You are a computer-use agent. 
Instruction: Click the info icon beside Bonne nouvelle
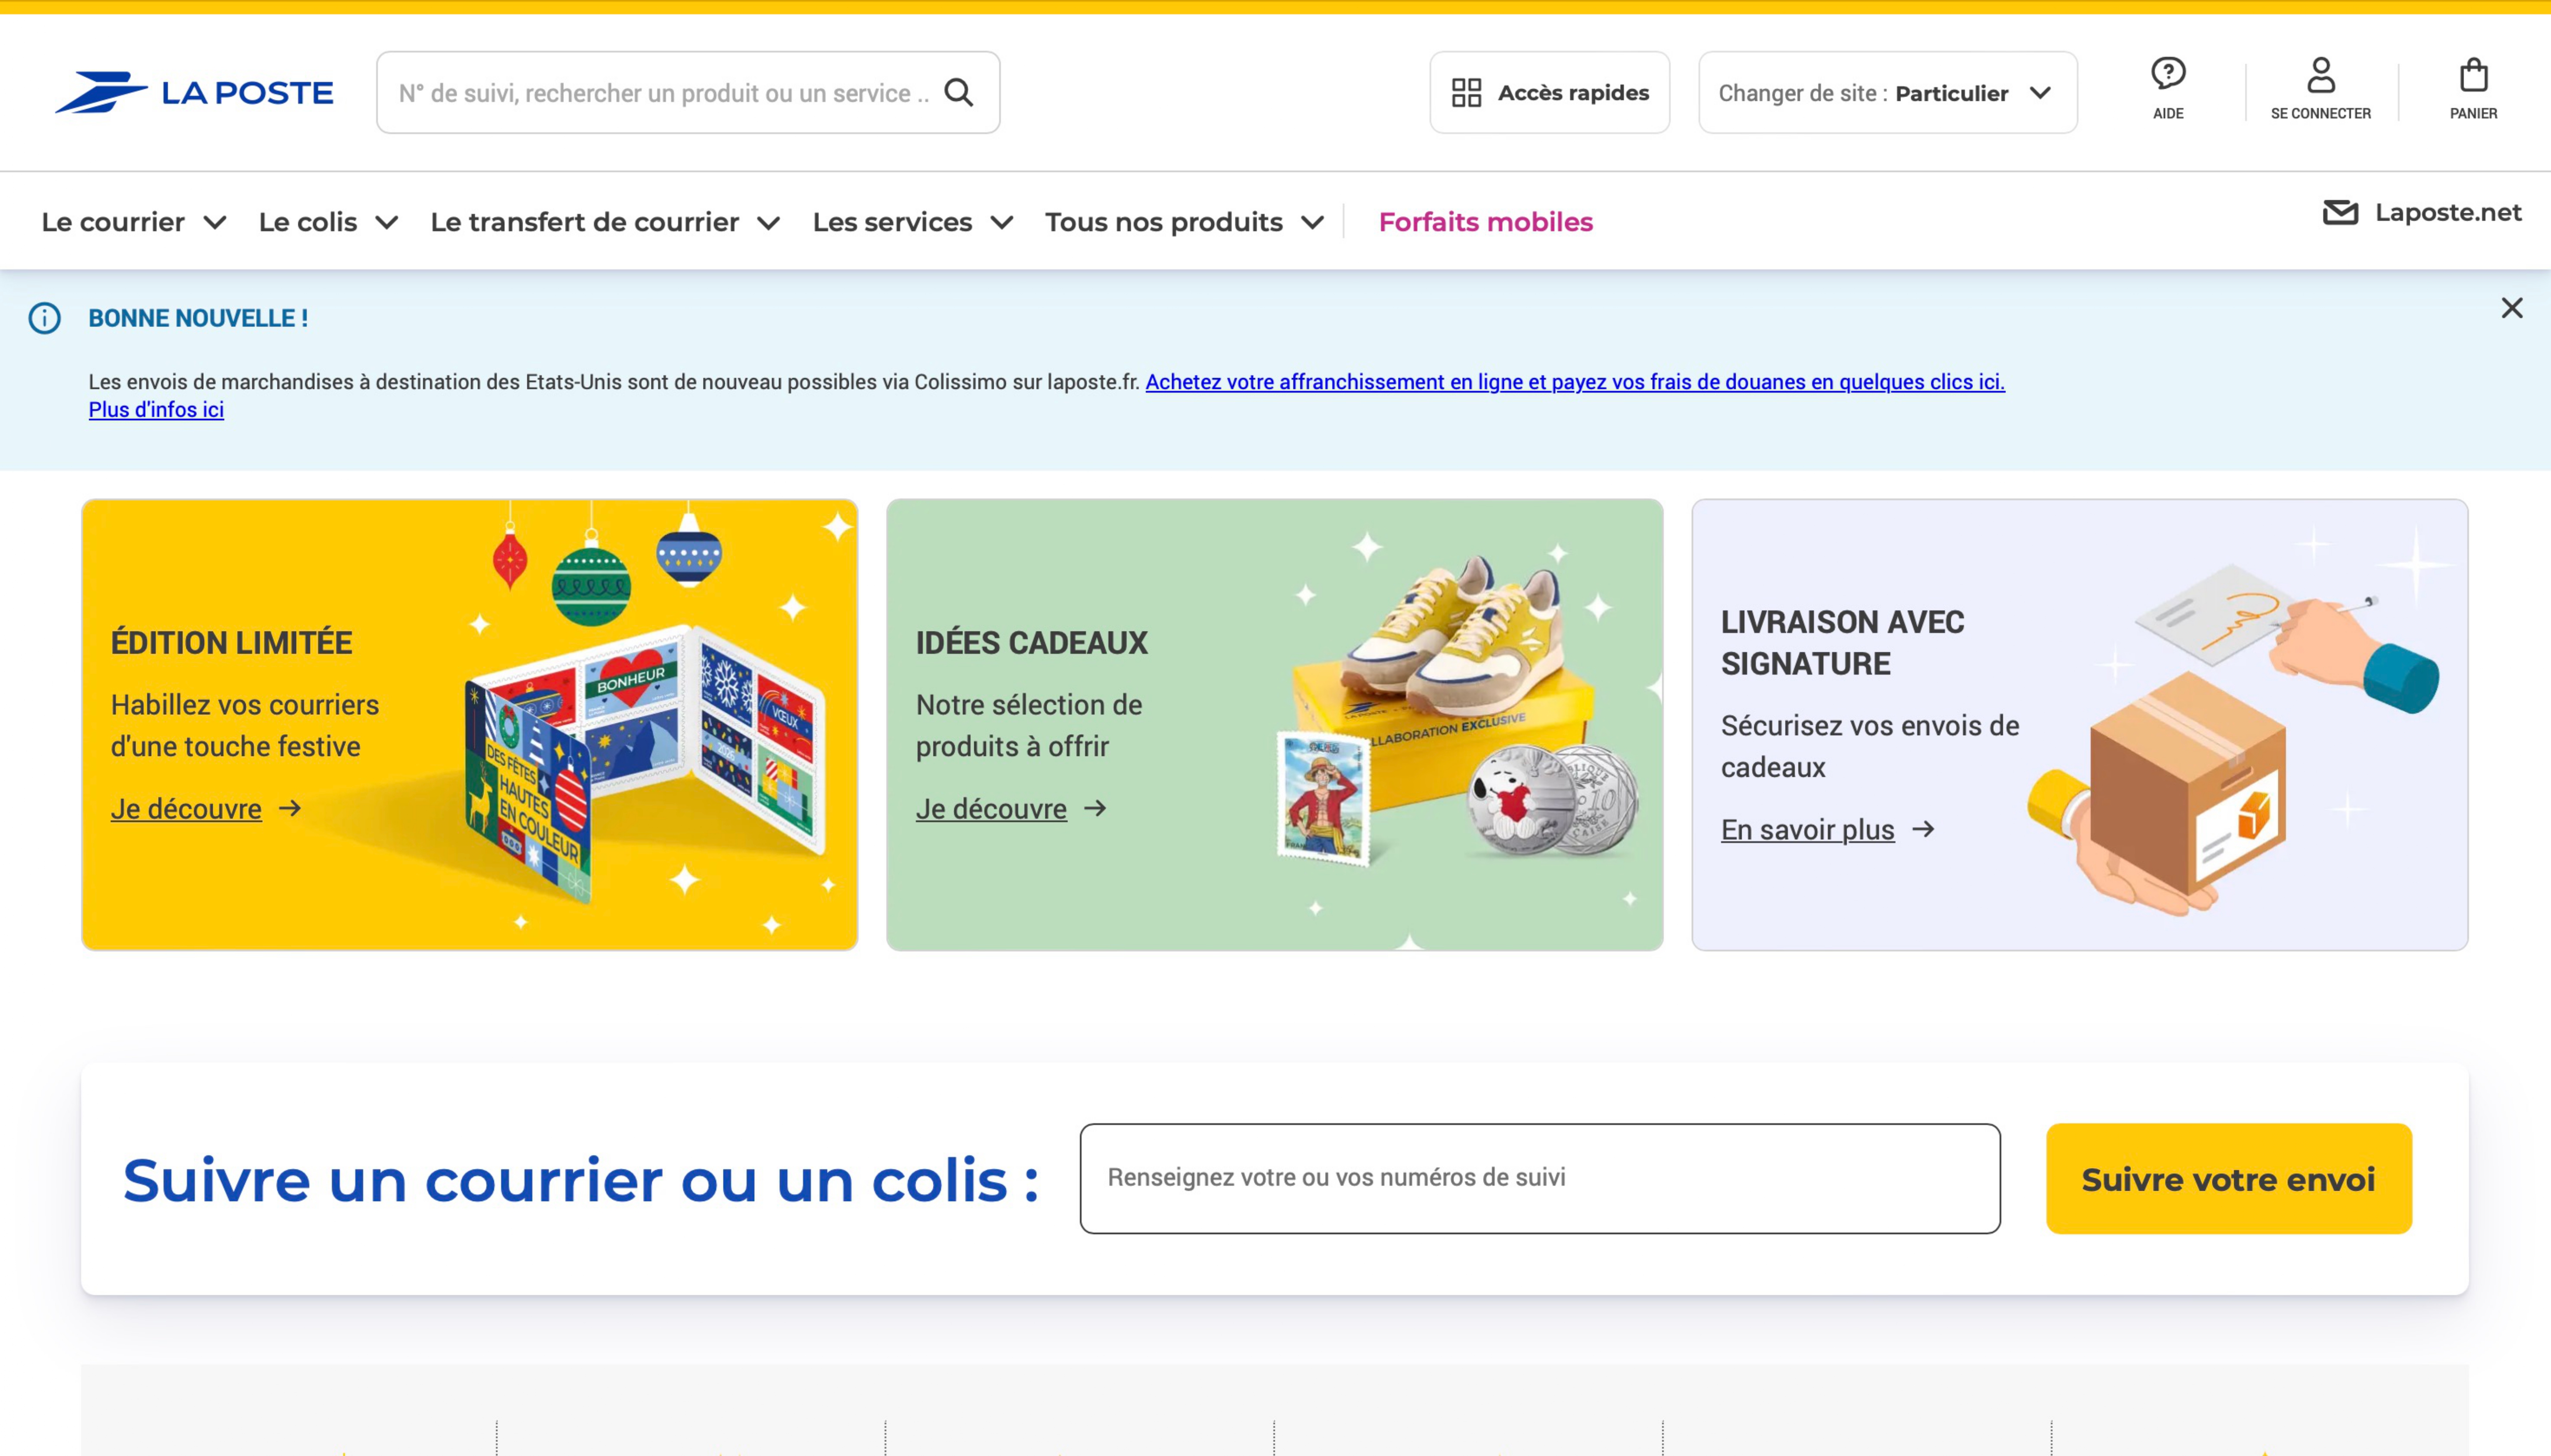click(44, 318)
